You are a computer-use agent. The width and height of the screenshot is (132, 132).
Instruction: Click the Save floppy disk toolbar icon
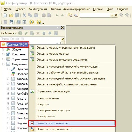(x=17, y=15)
